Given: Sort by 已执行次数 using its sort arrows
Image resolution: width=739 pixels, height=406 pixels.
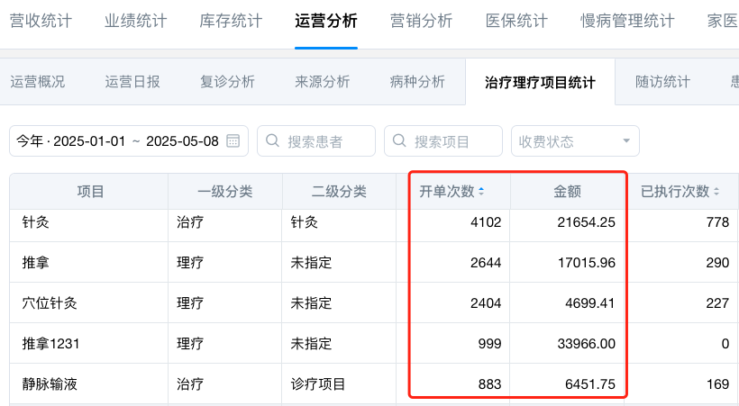Looking at the screenshot, I should tap(717, 192).
